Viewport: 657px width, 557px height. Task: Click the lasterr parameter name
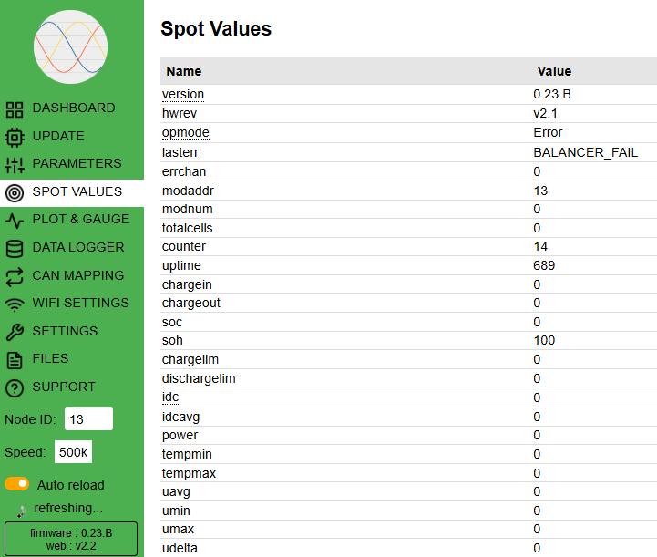(180, 152)
